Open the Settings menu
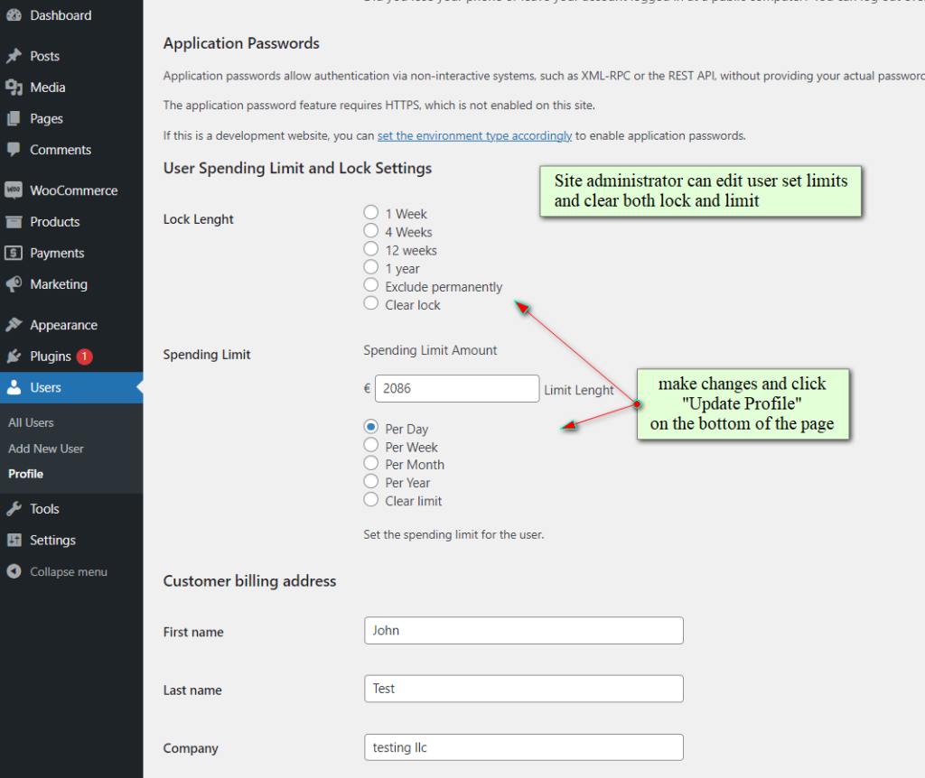The width and height of the screenshot is (925, 778). (x=51, y=540)
